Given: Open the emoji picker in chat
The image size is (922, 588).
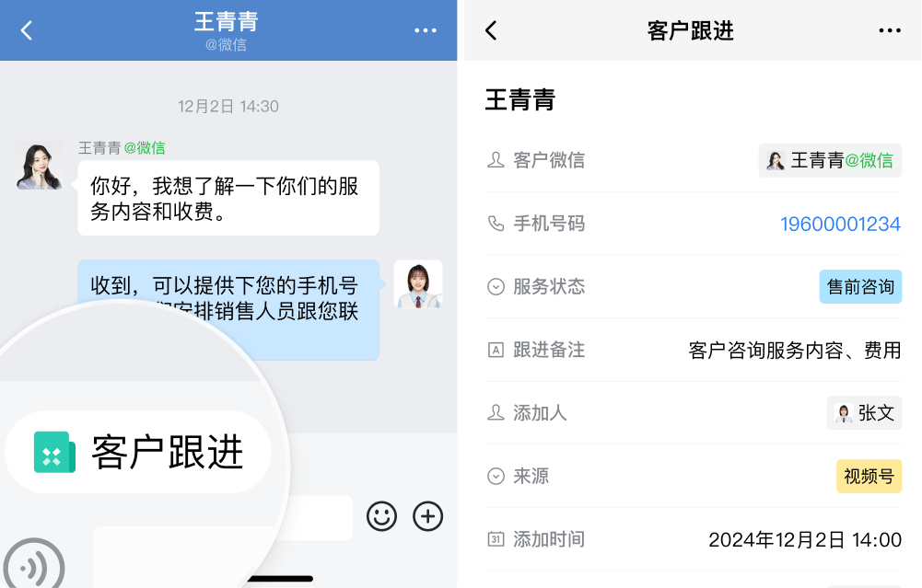Looking at the screenshot, I should (381, 516).
